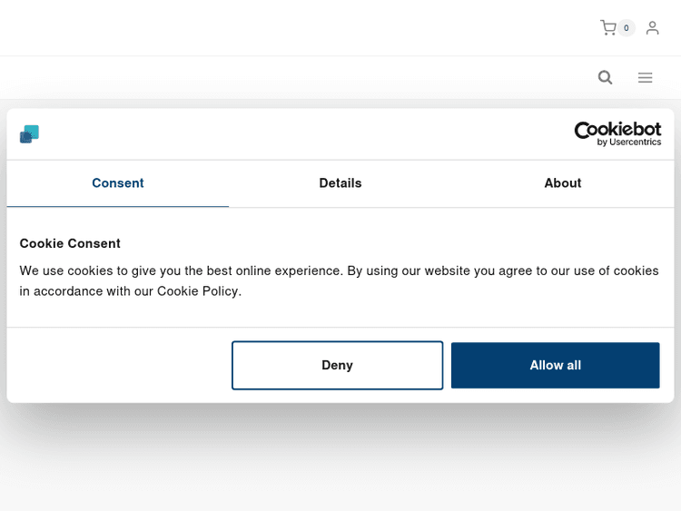The width and height of the screenshot is (681, 511).
Task: Click the Cookiebot logo
Action: [617, 130]
